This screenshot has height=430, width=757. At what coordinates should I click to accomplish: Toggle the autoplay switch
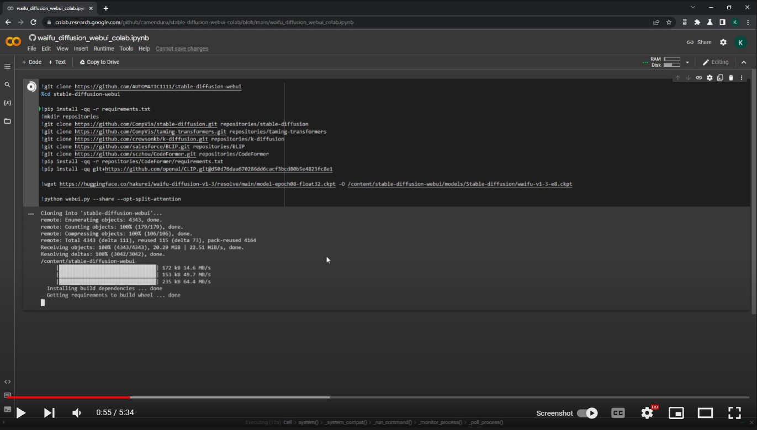tap(587, 413)
